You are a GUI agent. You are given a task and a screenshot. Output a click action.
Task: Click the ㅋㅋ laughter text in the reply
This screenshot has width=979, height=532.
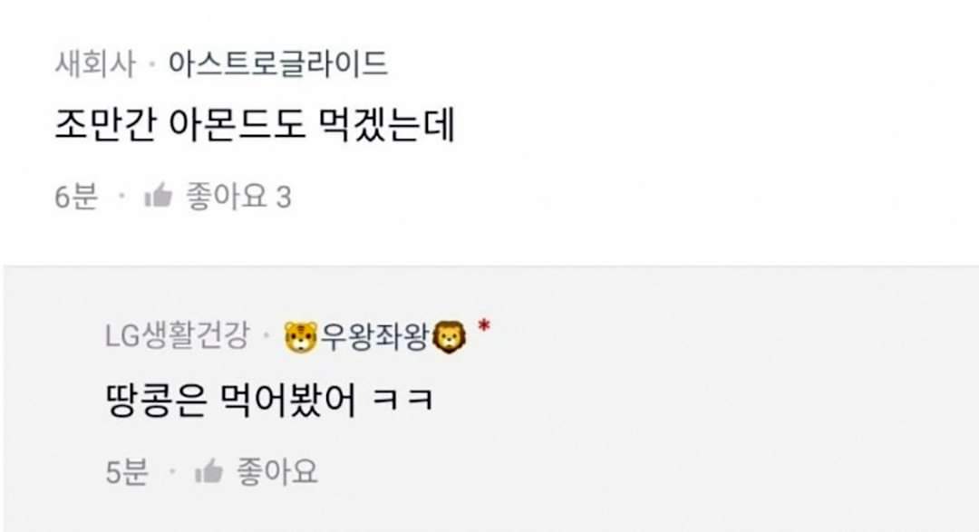pos(402,401)
